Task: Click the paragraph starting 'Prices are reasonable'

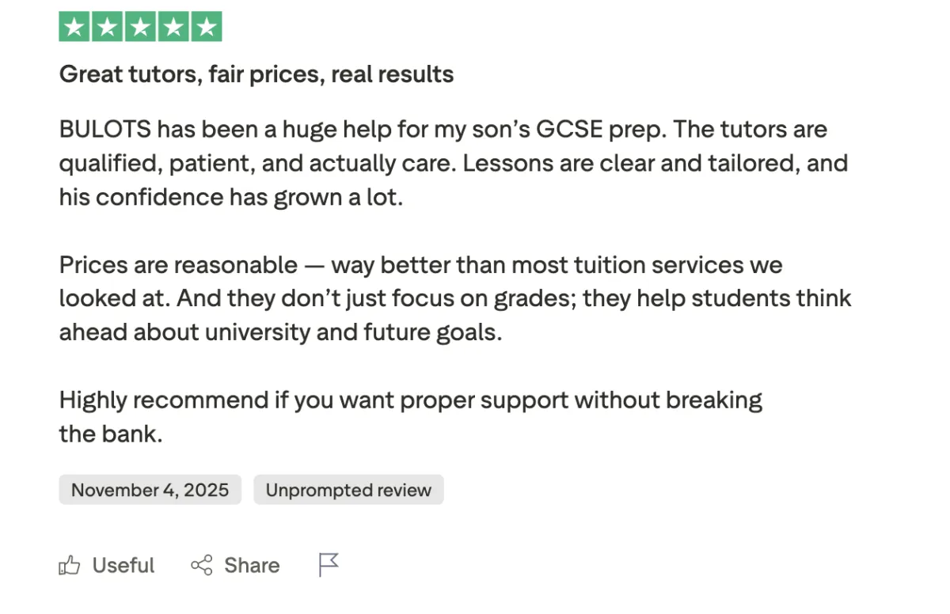Action: click(420, 265)
